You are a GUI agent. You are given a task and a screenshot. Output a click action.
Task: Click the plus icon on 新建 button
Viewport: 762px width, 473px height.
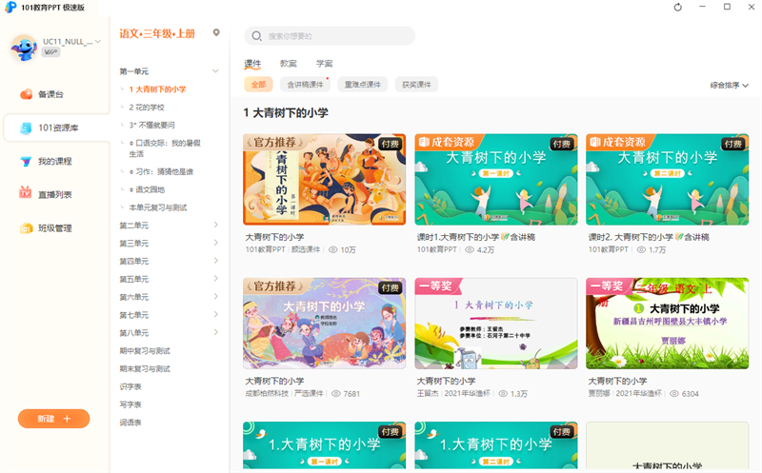coord(67,419)
